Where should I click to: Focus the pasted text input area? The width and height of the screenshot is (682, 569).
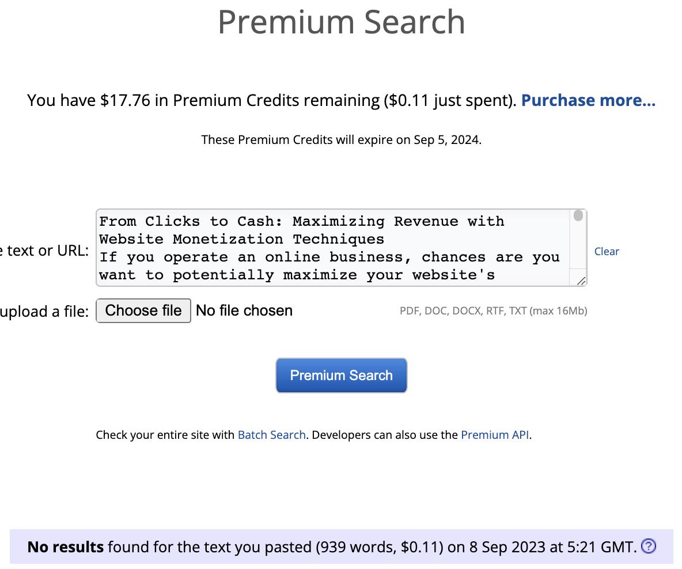click(x=333, y=248)
